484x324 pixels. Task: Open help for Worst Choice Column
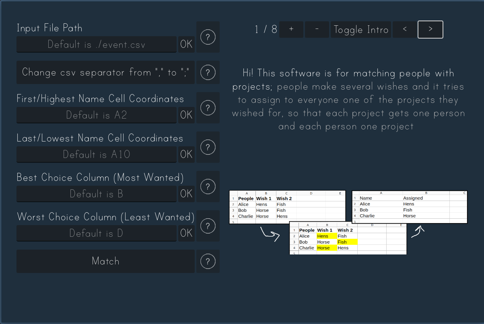point(208,226)
